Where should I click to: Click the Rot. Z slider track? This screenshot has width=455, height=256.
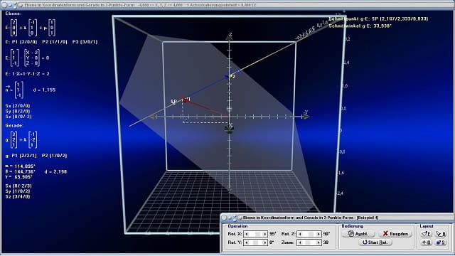[x=309, y=234]
